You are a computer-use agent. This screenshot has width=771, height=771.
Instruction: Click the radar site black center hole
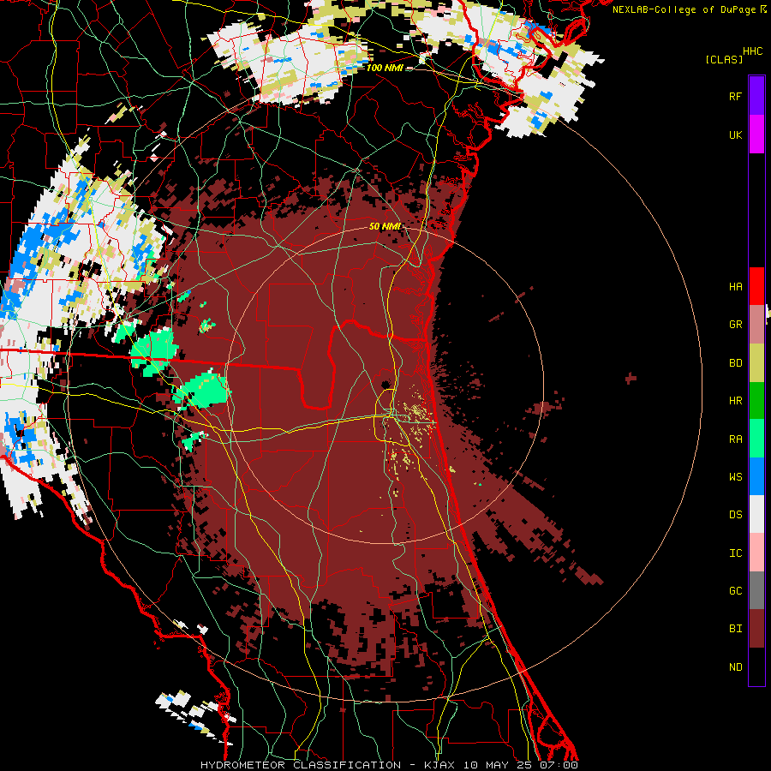pos(385,384)
